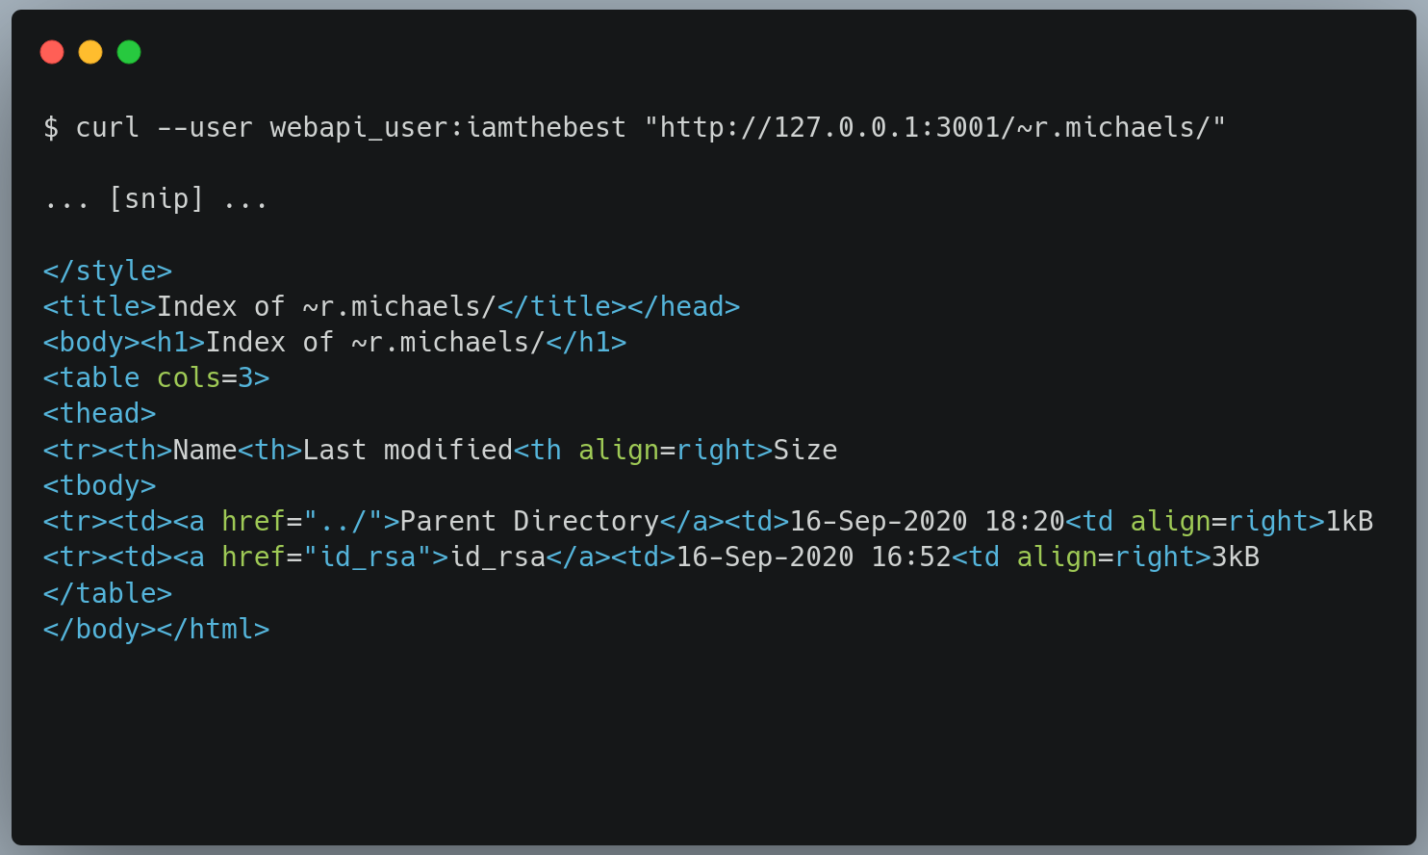Screen dimensions: 1428x855
Task: Click the 16-Sep-2020 16:52 timestamp
Action: [814, 557]
